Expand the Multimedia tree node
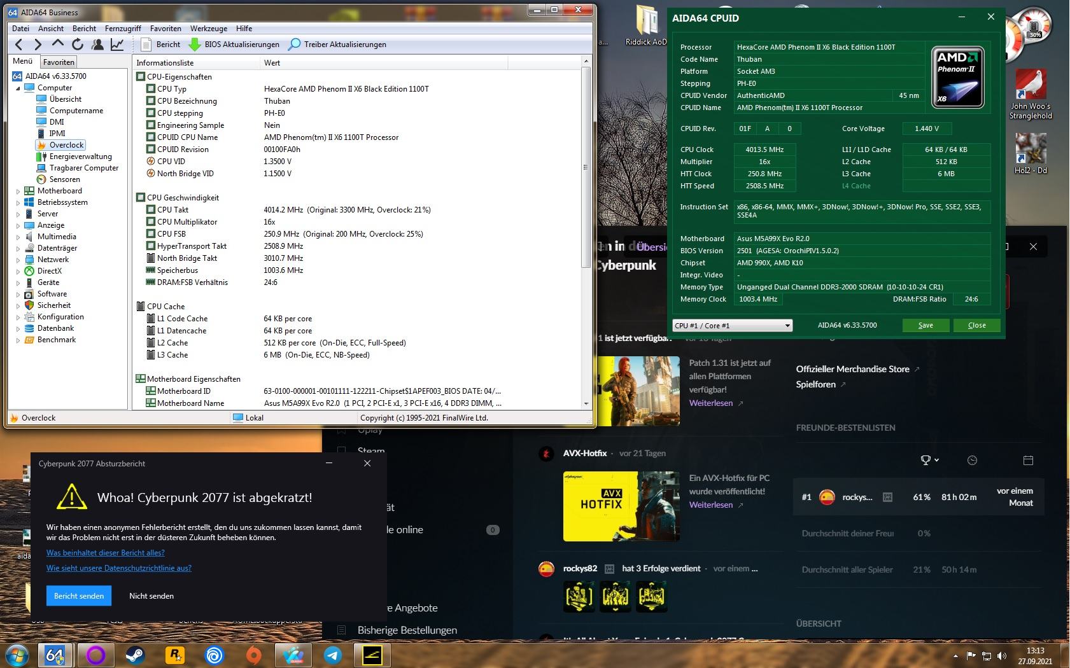Screen dimensions: 1070x668 [18, 237]
